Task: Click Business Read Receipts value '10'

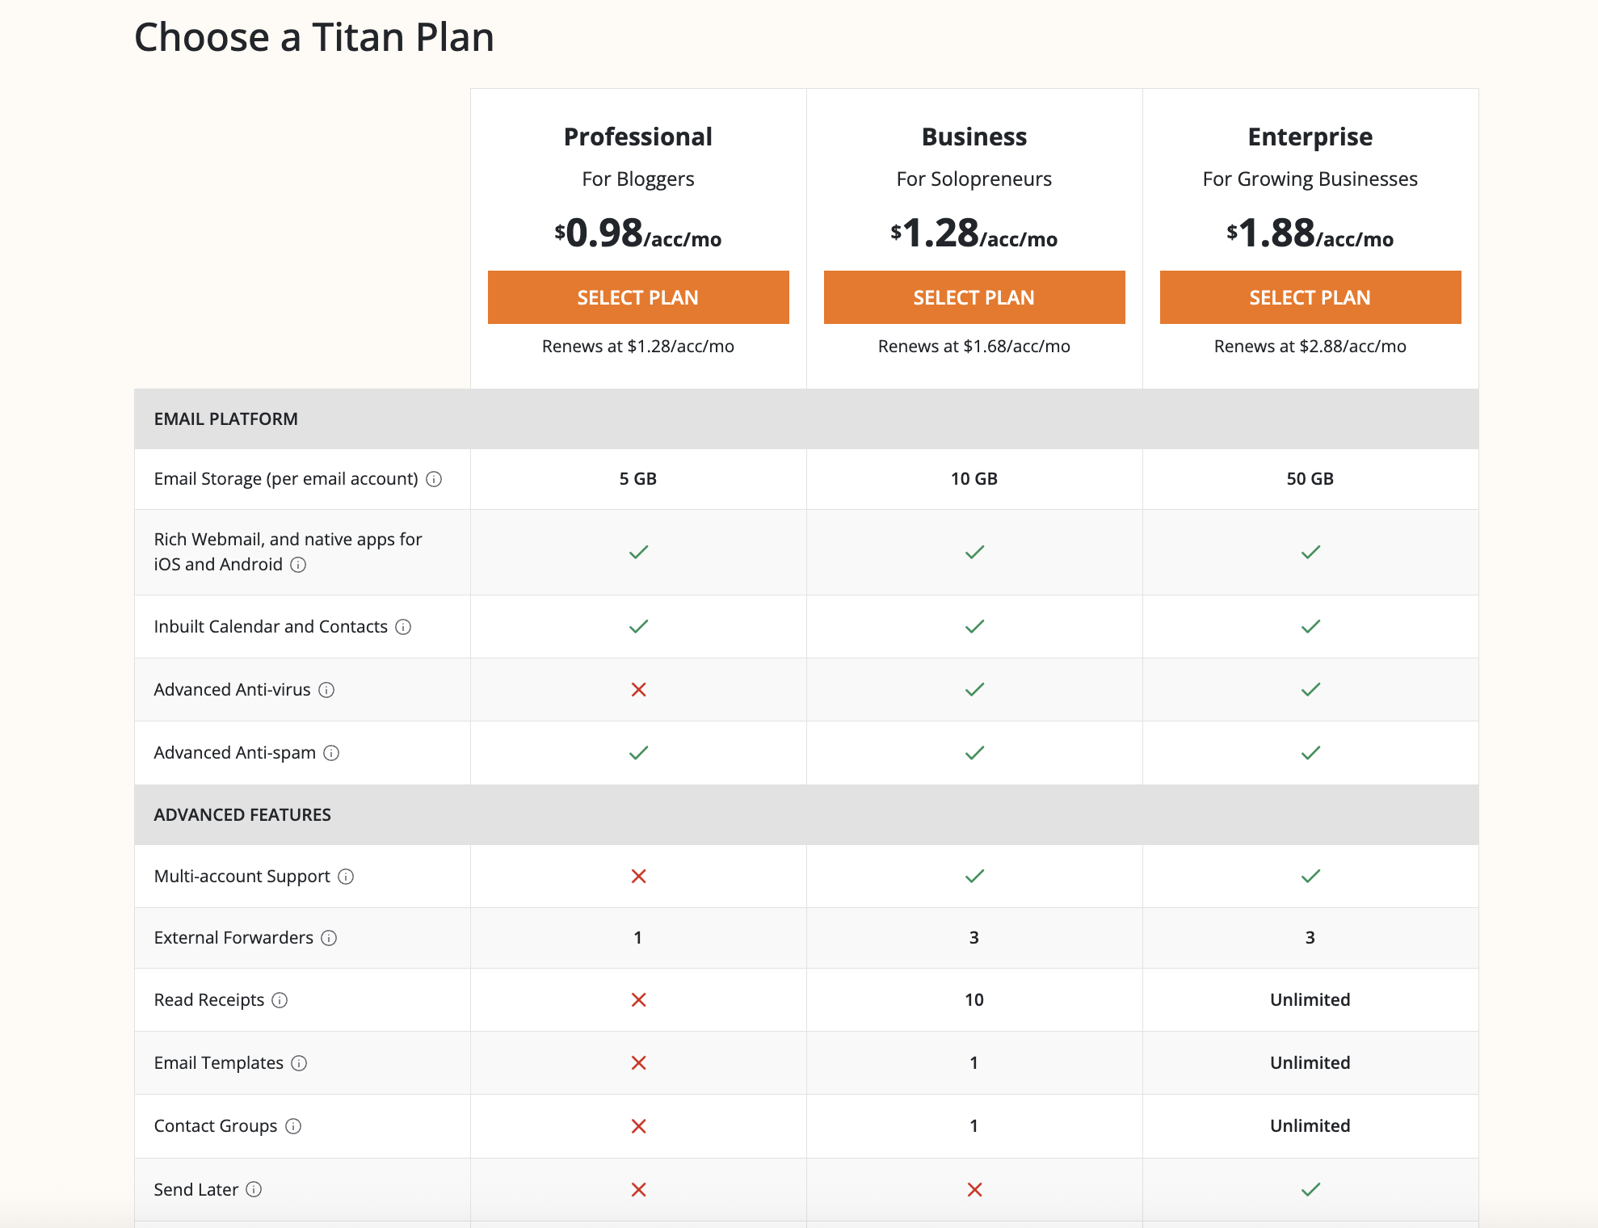Action: click(x=974, y=1000)
